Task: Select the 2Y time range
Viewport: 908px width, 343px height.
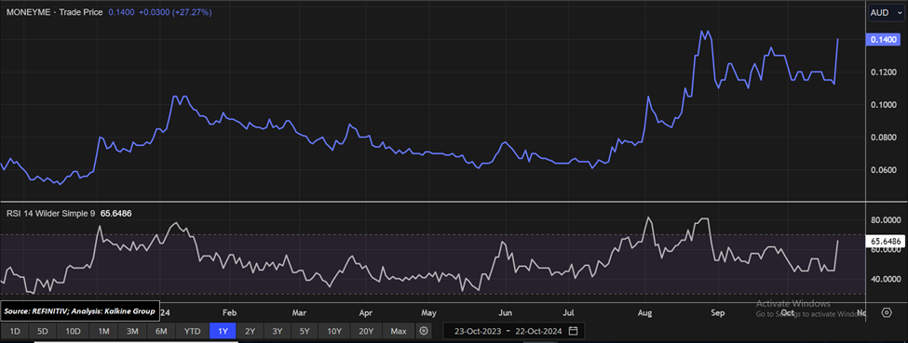Action: (251, 332)
